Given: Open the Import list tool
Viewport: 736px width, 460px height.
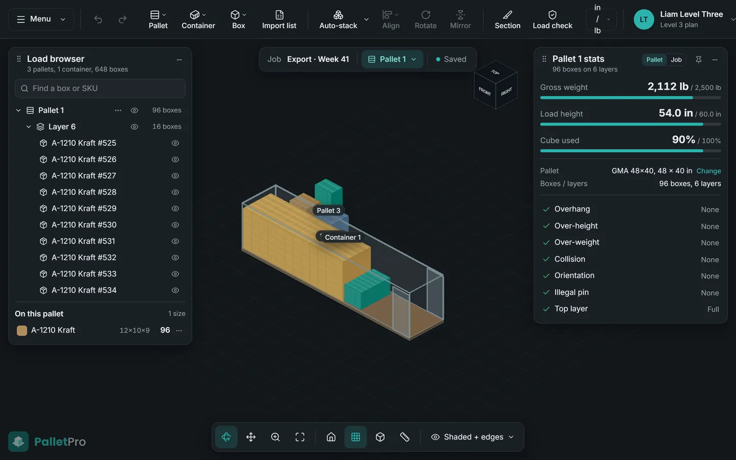Looking at the screenshot, I should pyautogui.click(x=279, y=19).
